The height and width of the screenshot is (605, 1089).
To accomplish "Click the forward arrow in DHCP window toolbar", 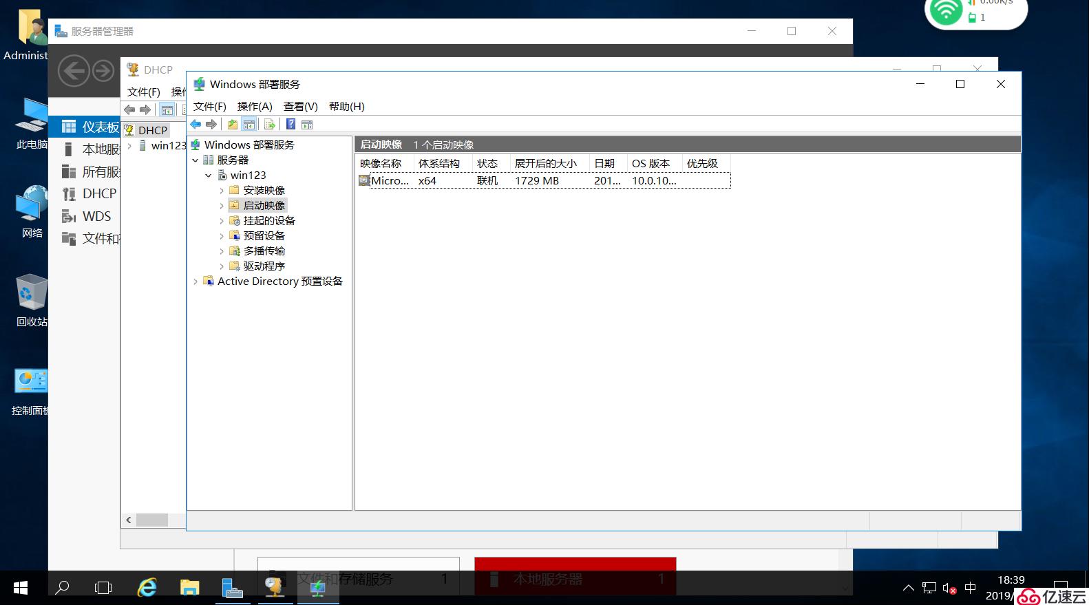I will point(145,109).
